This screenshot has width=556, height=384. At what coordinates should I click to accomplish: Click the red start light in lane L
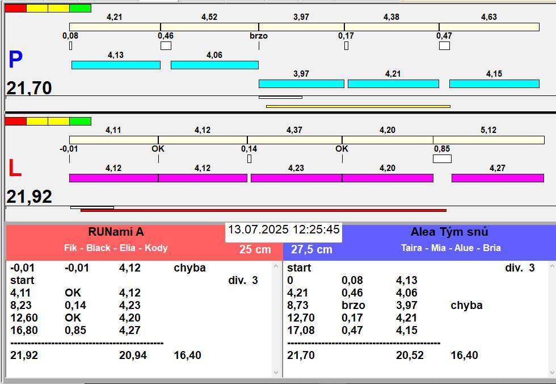coord(16,122)
